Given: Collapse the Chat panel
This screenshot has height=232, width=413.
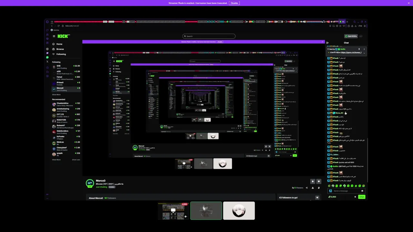Looking at the screenshot, I should click(327, 43).
